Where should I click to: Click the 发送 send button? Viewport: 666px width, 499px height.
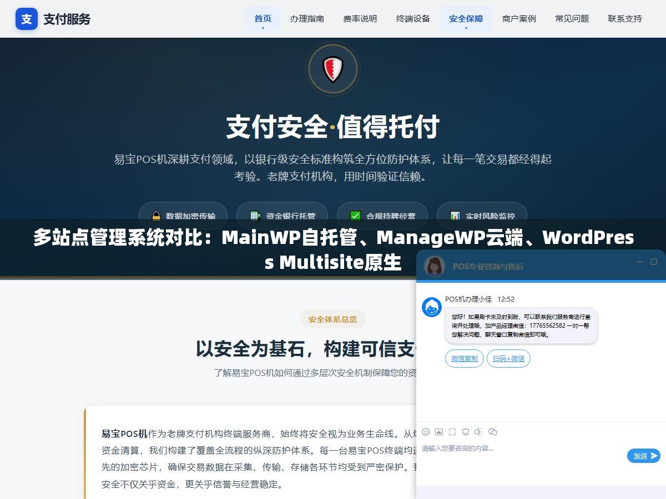(644, 456)
